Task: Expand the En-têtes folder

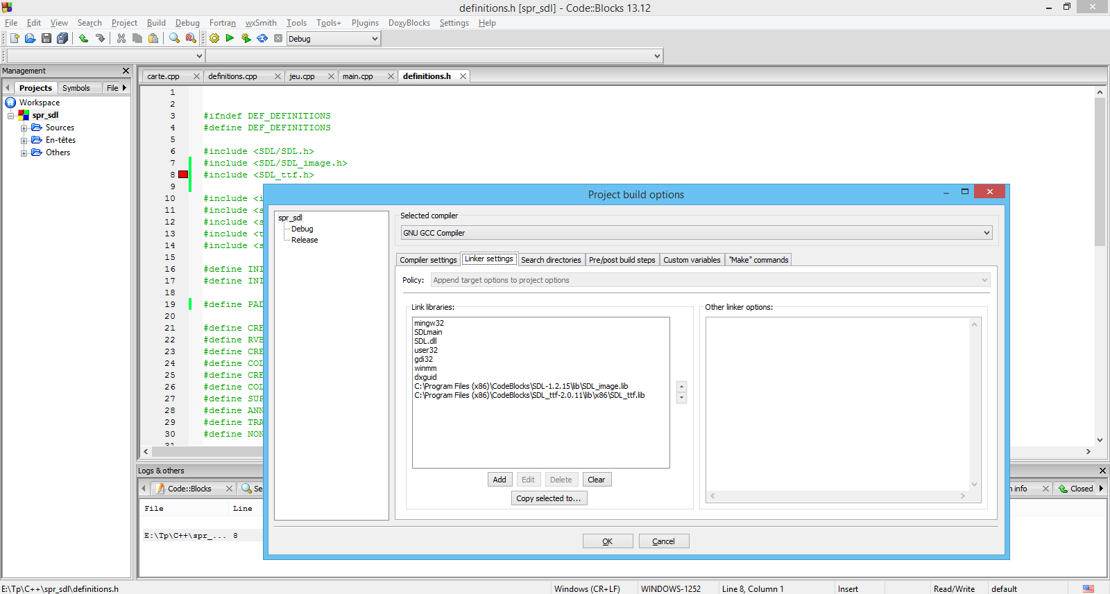Action: click(24, 141)
